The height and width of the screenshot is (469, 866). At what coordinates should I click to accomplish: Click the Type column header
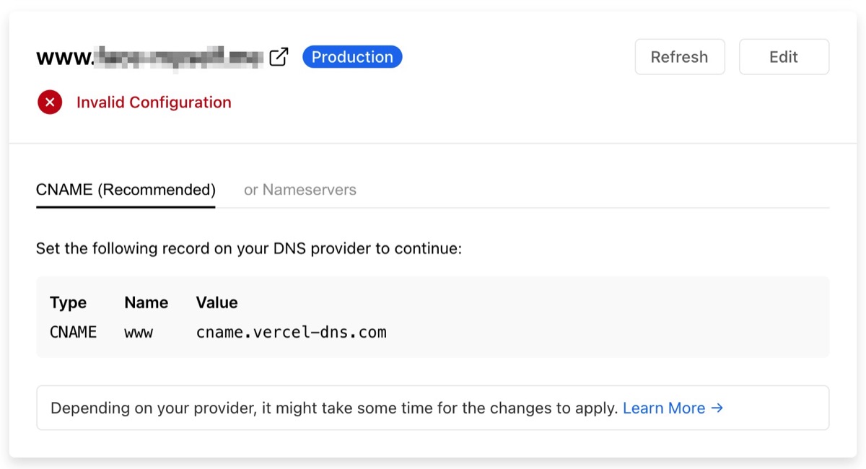pyautogui.click(x=68, y=302)
